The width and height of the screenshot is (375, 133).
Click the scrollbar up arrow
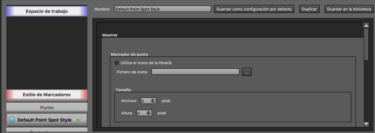click(366, 25)
